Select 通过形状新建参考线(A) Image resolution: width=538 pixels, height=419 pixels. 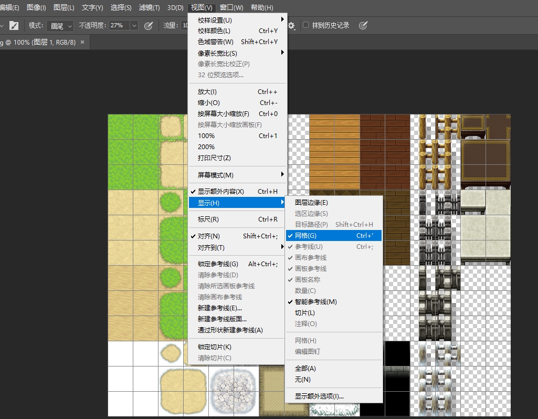pyautogui.click(x=237, y=330)
